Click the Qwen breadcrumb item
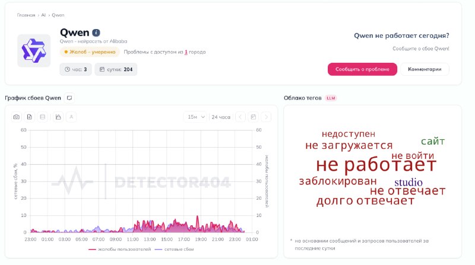Image resolution: width=475 pixels, height=265 pixels. click(x=58, y=15)
